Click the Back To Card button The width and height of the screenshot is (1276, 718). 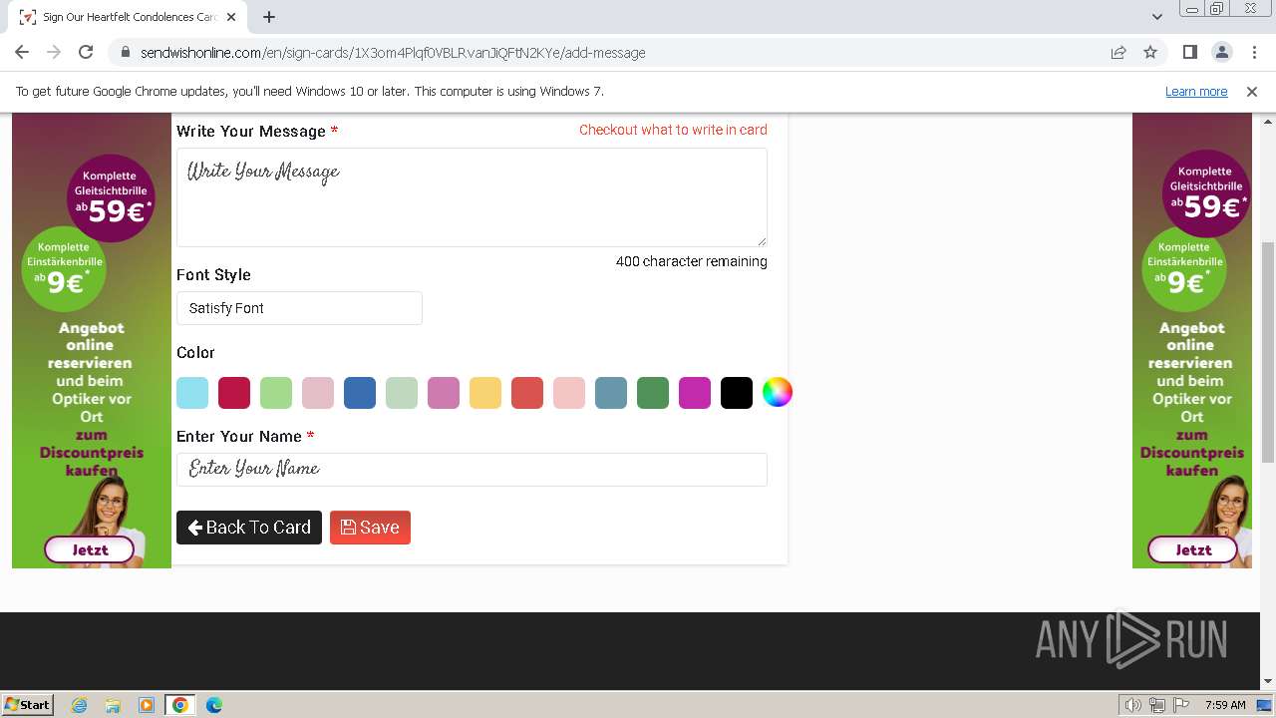point(249,528)
